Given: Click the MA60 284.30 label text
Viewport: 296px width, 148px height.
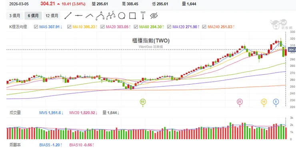Looking at the screenshot, I should click(152, 27).
